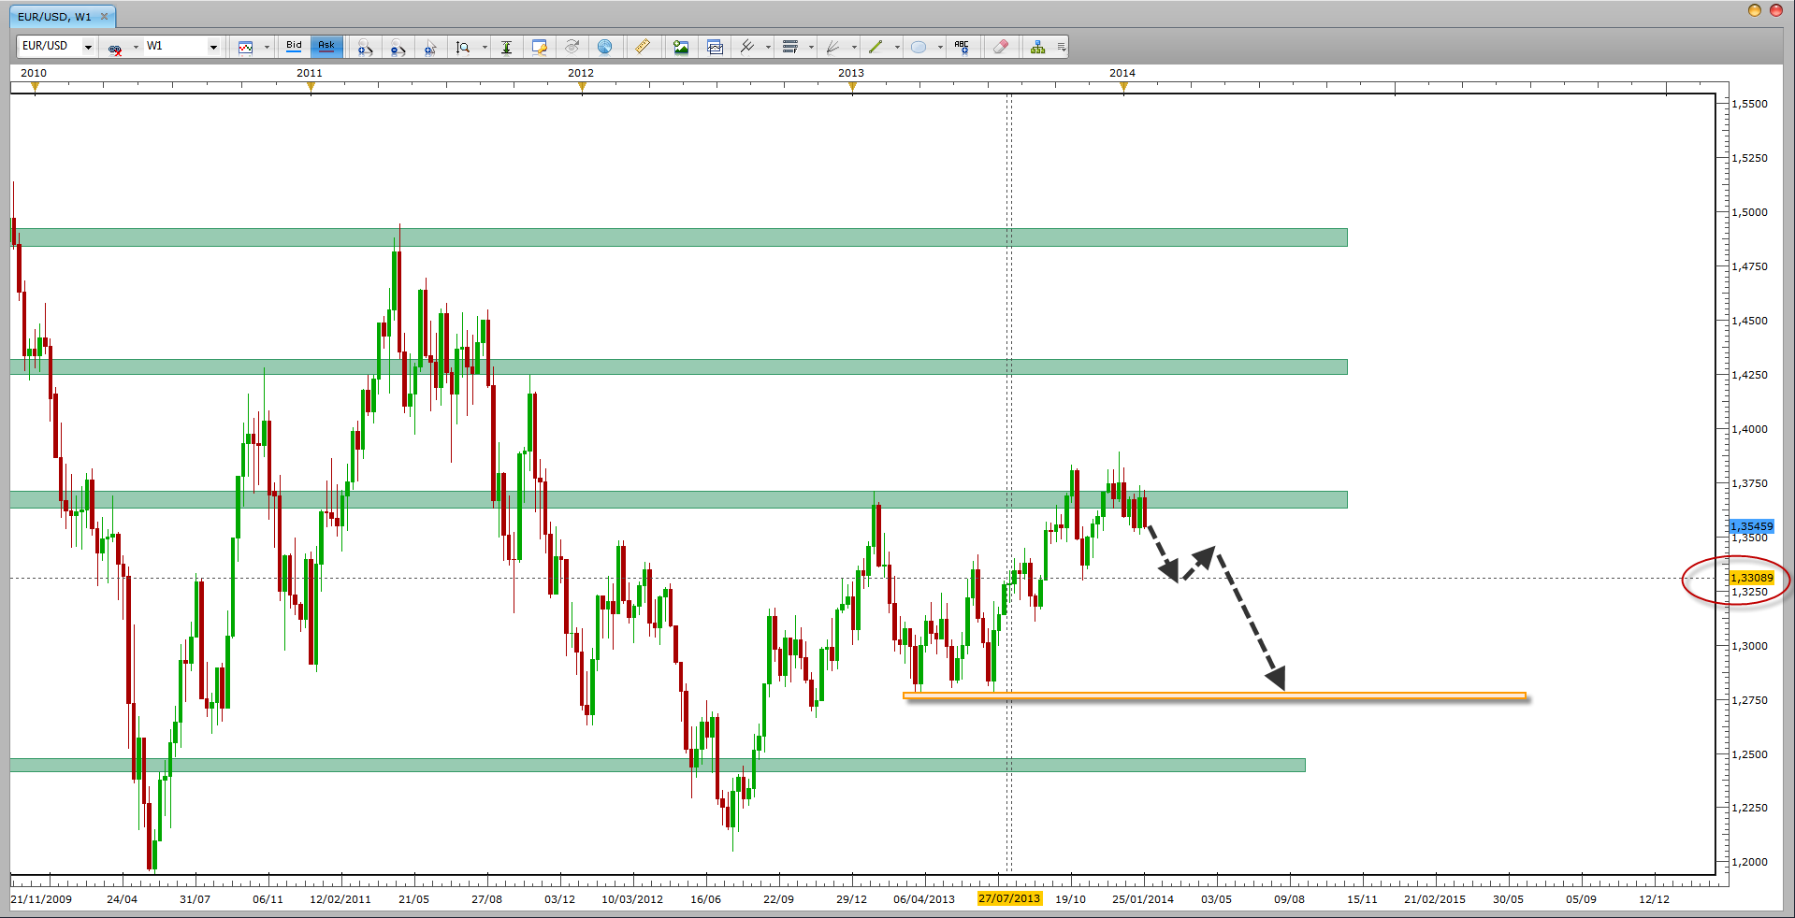
Task: Expand the pitchfork tool dropdown arrow
Action: 768,48
